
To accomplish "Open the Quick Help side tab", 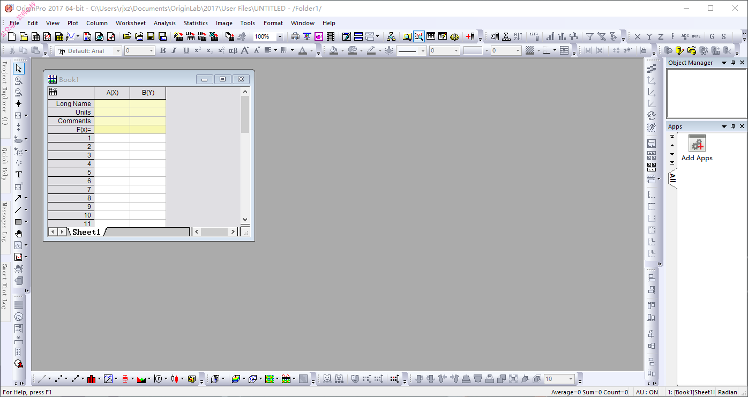I will pyautogui.click(x=4, y=164).
